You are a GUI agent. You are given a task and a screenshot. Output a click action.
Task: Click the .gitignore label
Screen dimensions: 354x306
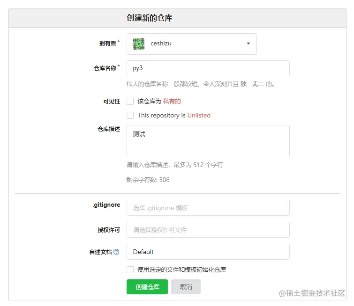(106, 205)
